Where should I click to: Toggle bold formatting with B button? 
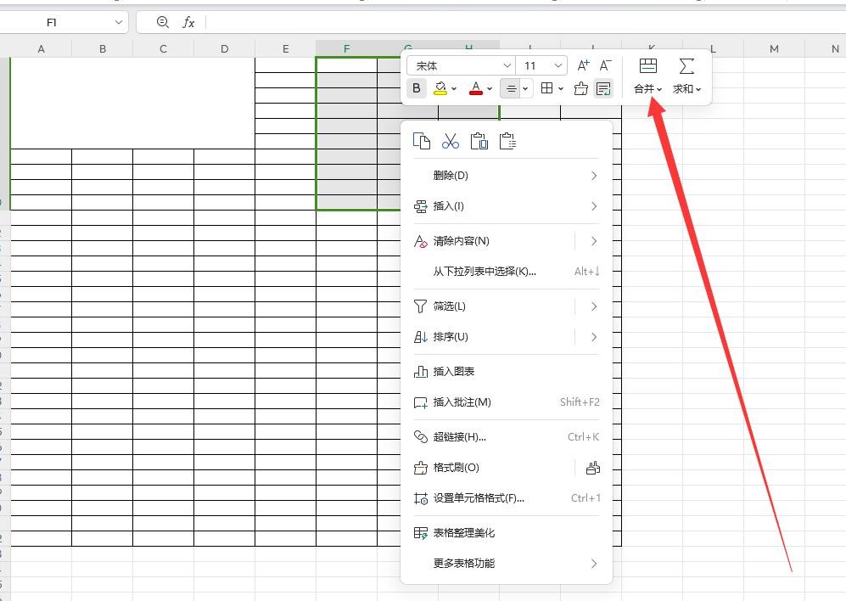click(x=416, y=88)
